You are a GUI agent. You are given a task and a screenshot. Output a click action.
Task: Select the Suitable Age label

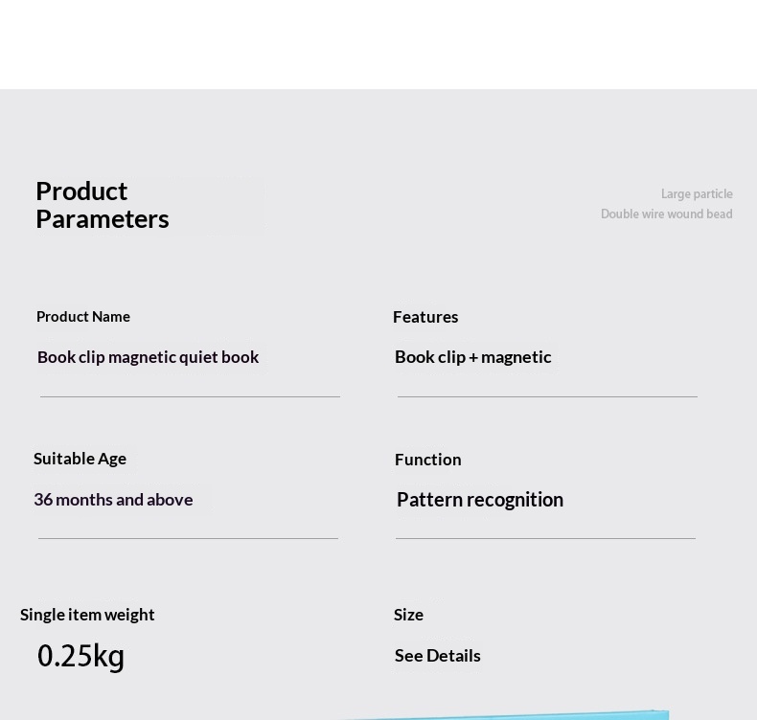[x=80, y=459]
